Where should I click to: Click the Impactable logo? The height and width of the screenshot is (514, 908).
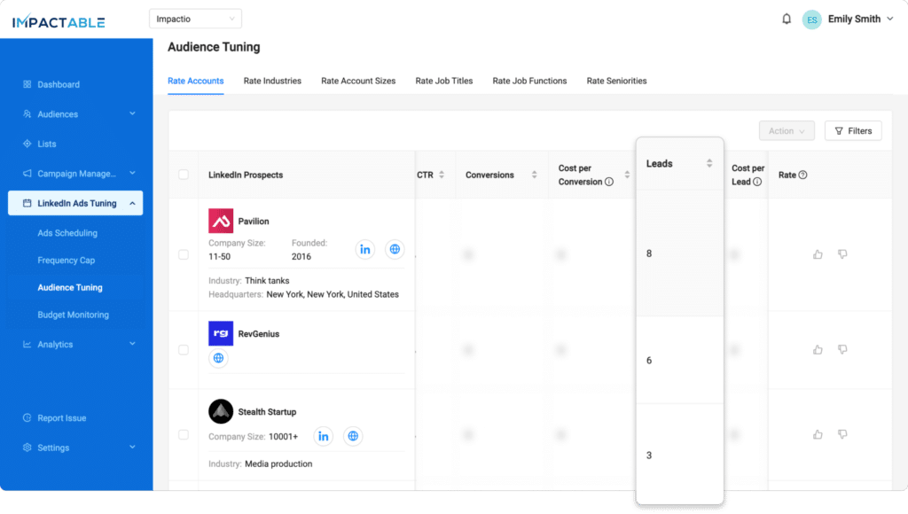pos(57,20)
